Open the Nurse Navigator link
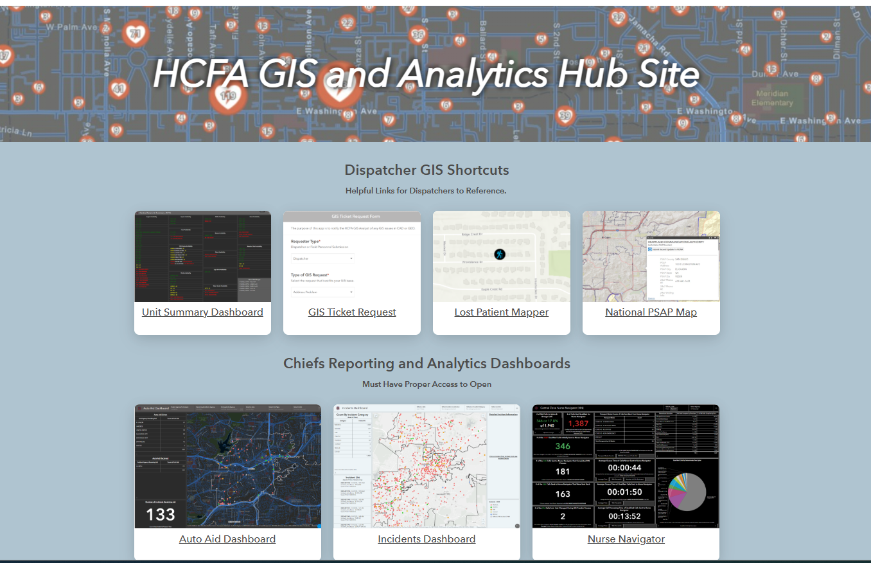Screen dimensions: 871x563 [626, 539]
